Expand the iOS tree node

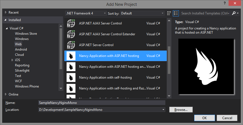pyautogui.click(x=12, y=60)
